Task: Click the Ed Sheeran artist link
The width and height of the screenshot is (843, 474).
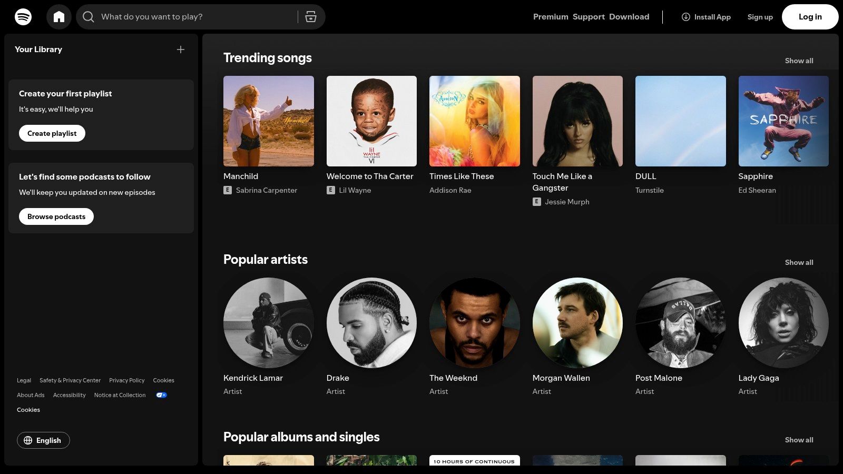Action: (x=757, y=190)
